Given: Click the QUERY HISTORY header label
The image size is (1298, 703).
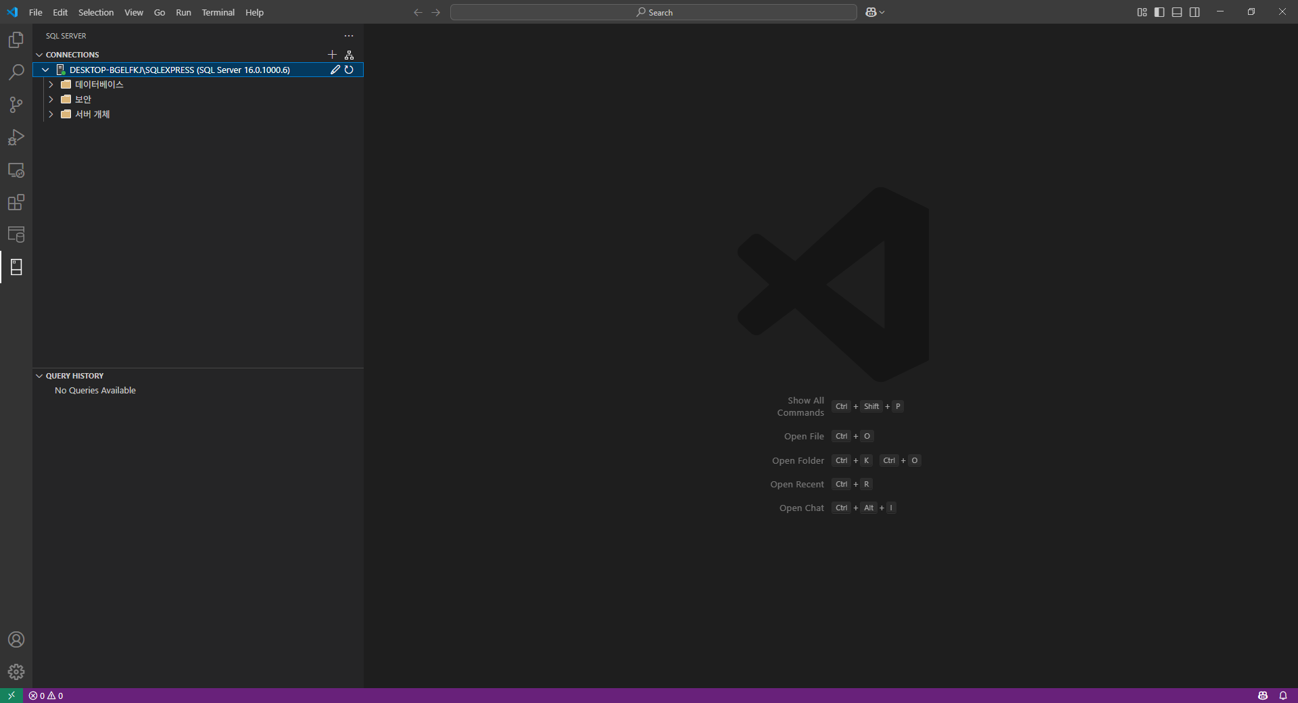Looking at the screenshot, I should pos(75,376).
